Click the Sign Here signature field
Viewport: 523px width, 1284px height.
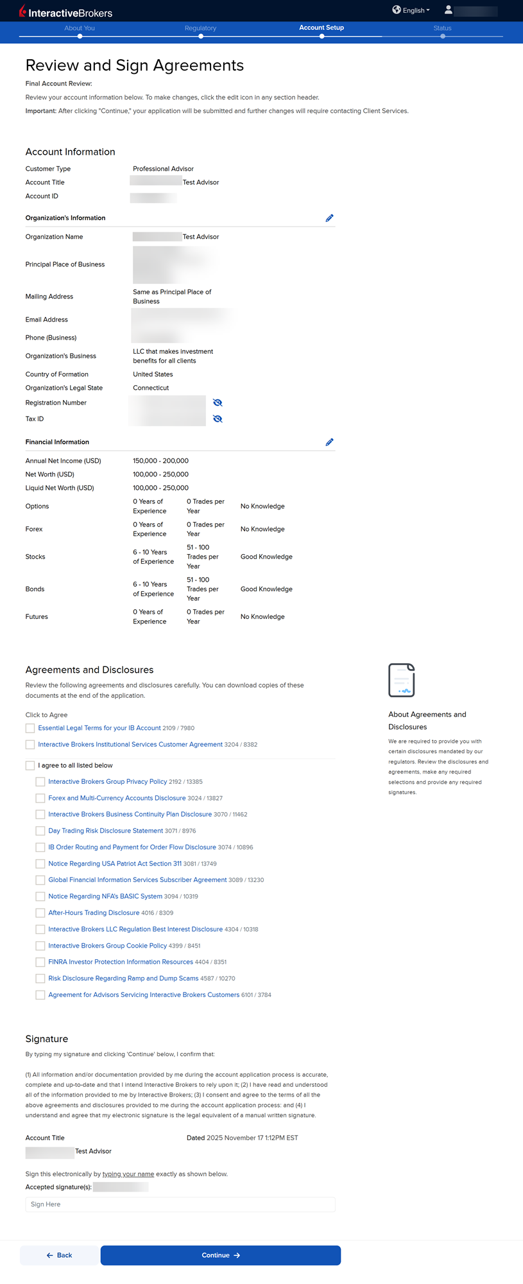(x=180, y=1204)
